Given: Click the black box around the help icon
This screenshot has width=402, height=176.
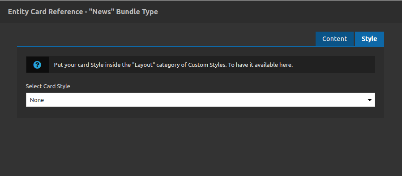Looking at the screenshot, I should pos(37,65).
